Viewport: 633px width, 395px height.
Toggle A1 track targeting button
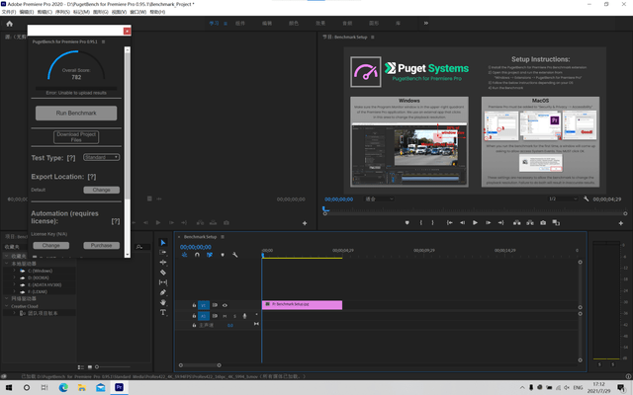click(204, 316)
